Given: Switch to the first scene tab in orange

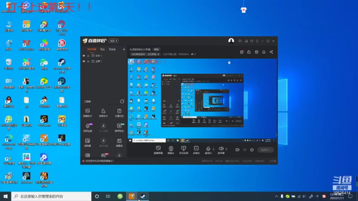Looking at the screenshot, I should click(92, 49).
